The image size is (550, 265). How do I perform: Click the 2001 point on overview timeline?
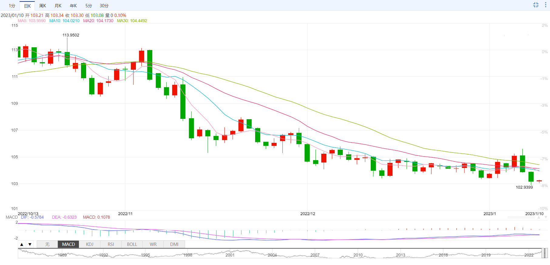click(x=230, y=255)
